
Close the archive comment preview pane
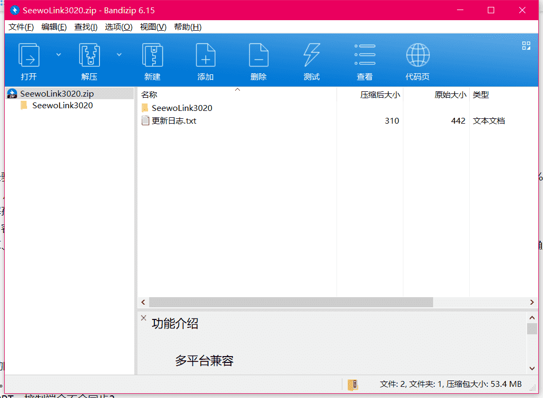144,318
